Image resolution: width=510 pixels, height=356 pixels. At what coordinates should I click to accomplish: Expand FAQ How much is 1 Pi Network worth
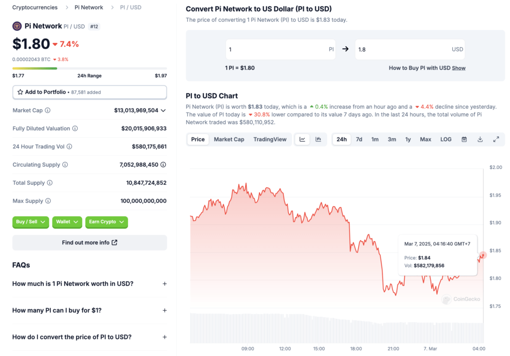pyautogui.click(x=90, y=284)
